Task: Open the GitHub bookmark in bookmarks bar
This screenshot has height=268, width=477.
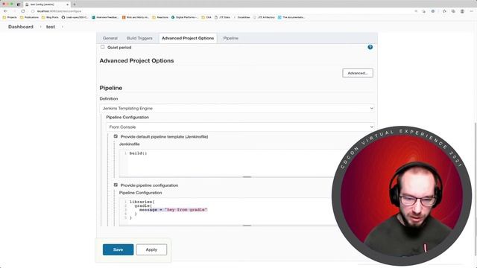Action: 75,17
